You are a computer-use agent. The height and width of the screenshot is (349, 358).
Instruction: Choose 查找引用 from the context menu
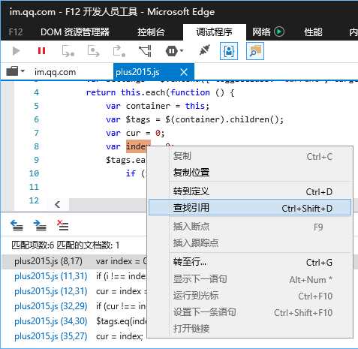coord(250,207)
